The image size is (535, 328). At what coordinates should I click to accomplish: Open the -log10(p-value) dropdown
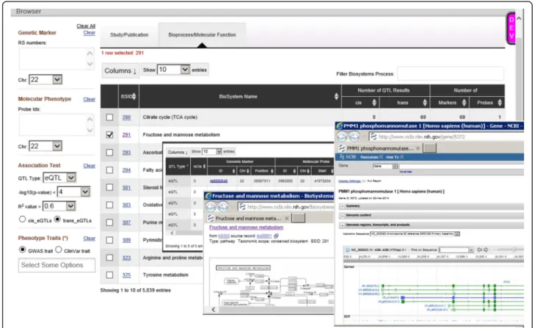click(73, 192)
